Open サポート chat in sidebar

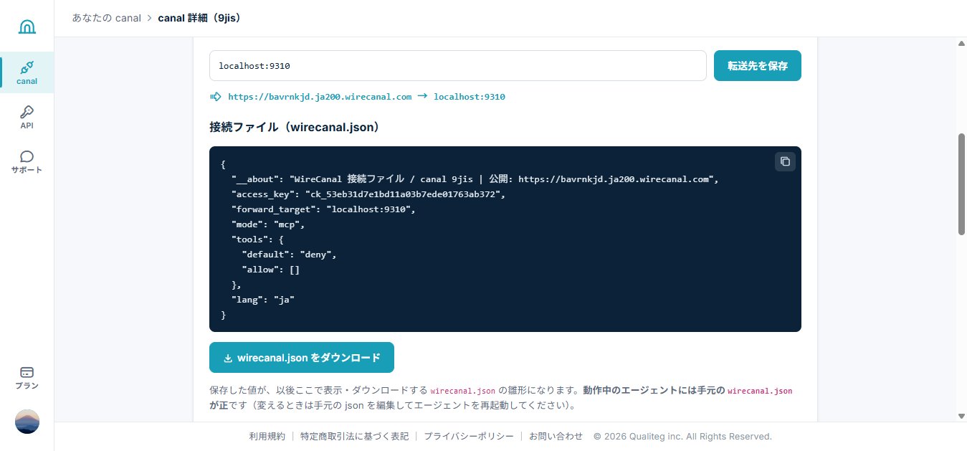[27, 161]
